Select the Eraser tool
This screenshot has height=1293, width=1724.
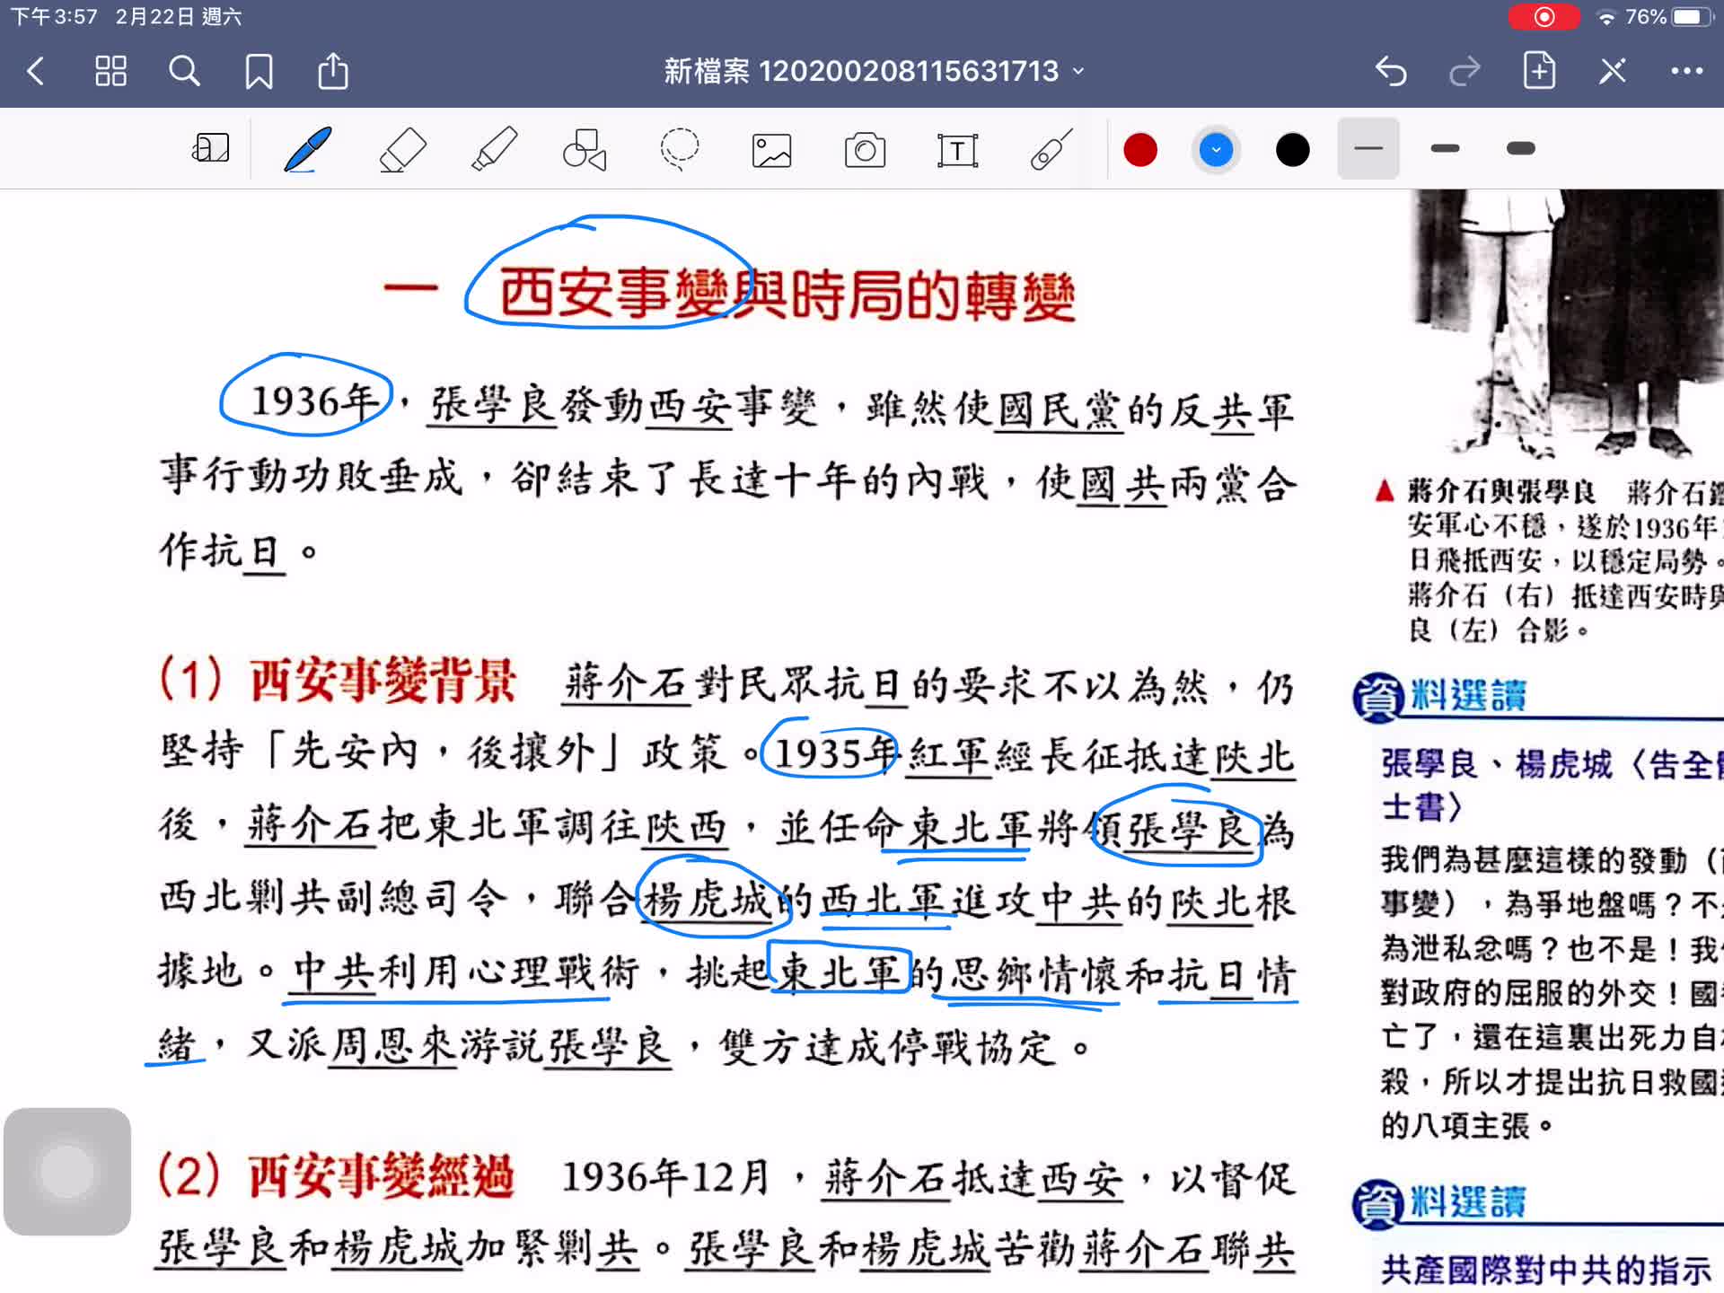pos(402,149)
